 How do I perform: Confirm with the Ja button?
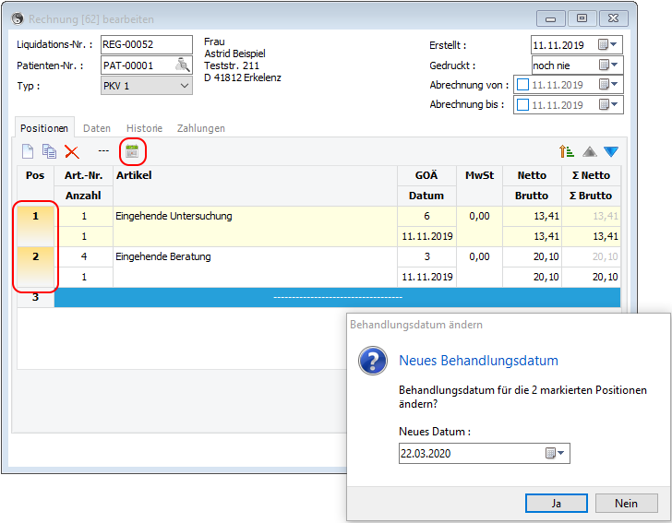point(557,504)
